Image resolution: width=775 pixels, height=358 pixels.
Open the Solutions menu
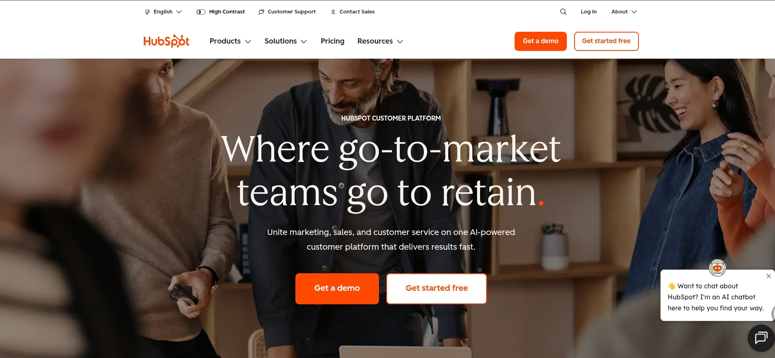pos(286,41)
